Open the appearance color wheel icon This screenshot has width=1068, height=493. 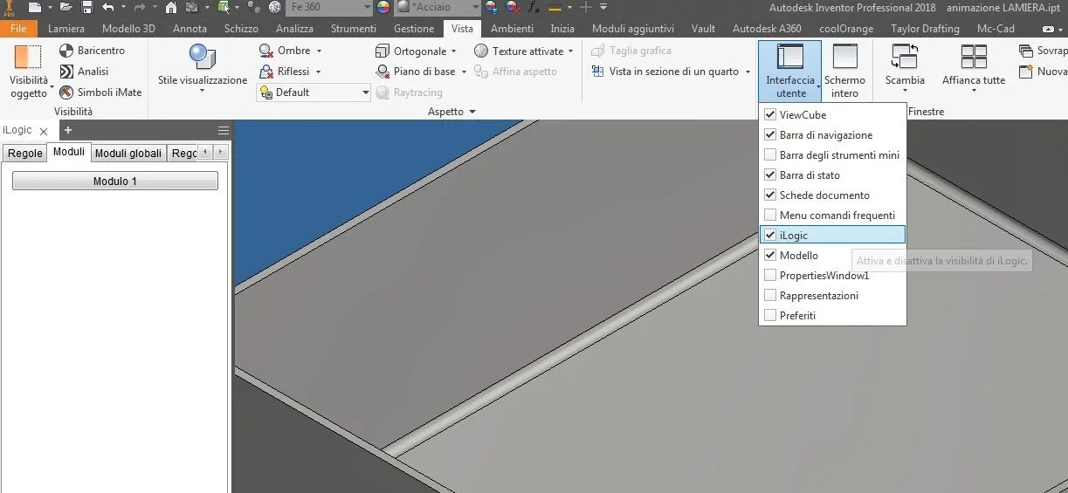point(383,7)
